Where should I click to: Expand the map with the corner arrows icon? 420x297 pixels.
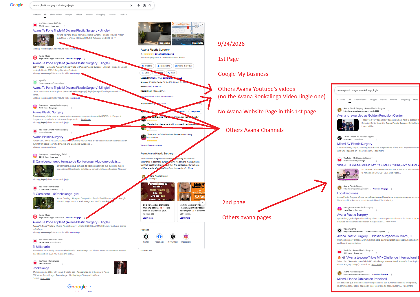pos(202,25)
